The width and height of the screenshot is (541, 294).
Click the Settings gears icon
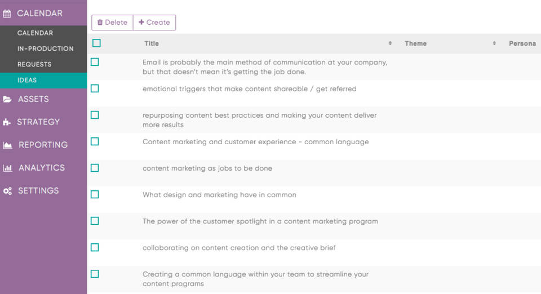click(7, 191)
